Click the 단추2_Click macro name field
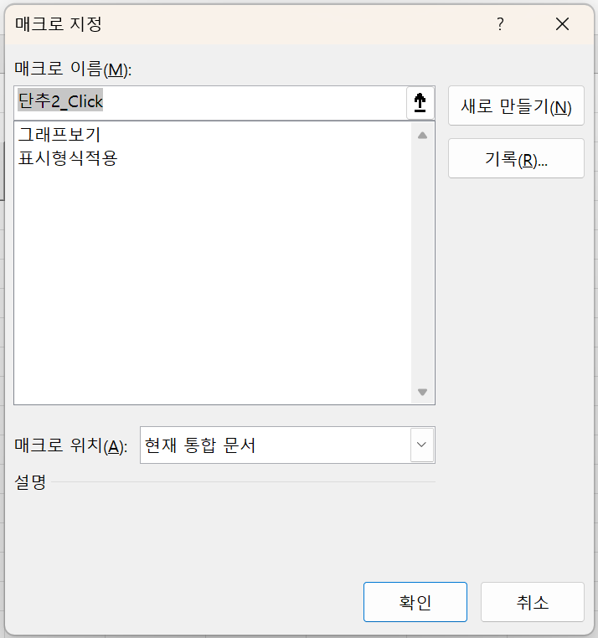The width and height of the screenshot is (598, 638). 209,102
